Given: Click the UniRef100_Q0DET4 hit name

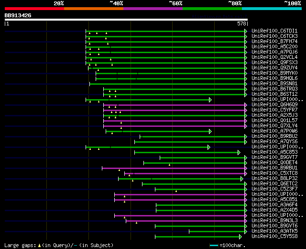Looking at the screenshot, I should [274, 163].
